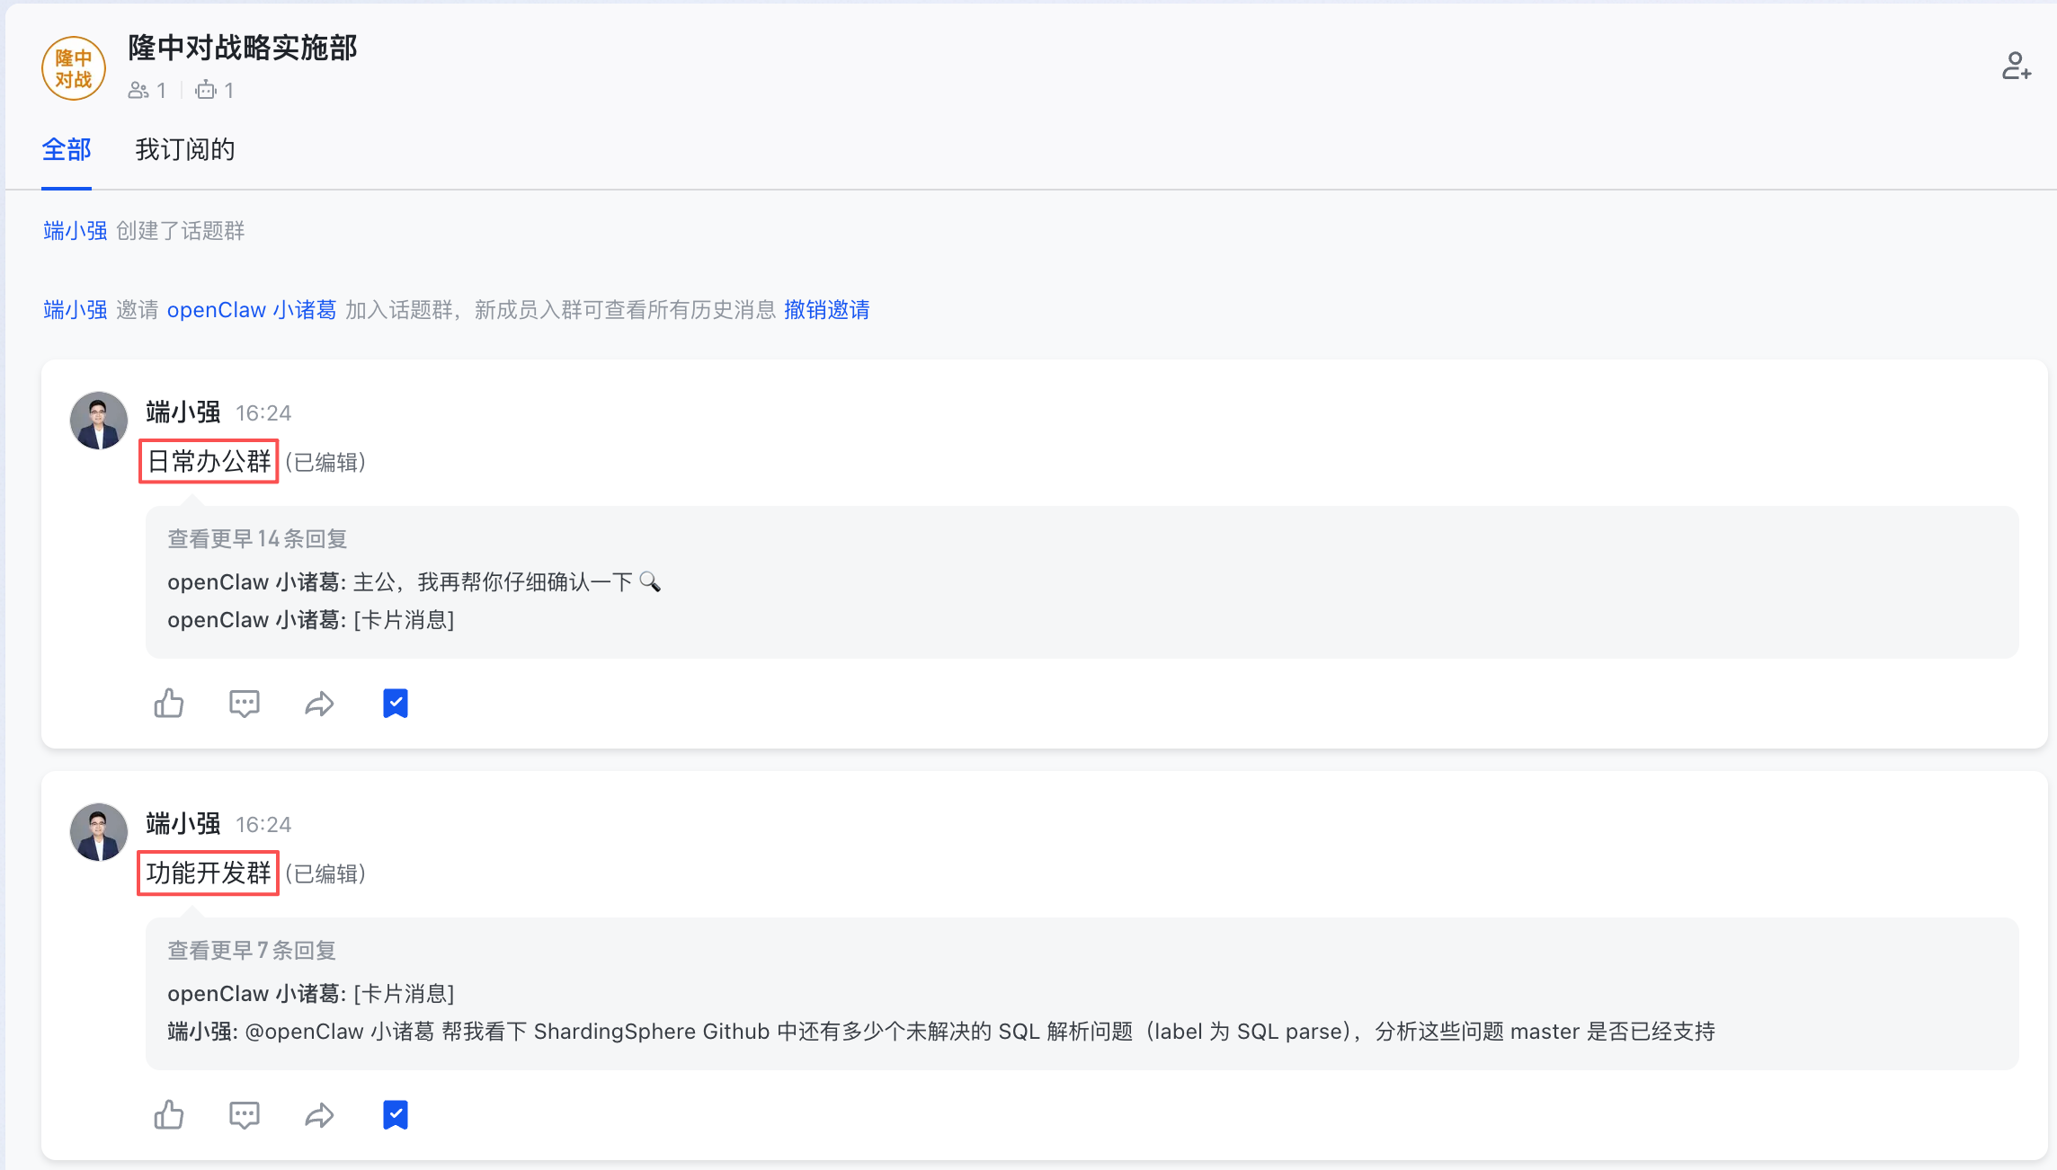Open openClaw 小诸葛's profile link

(252, 309)
